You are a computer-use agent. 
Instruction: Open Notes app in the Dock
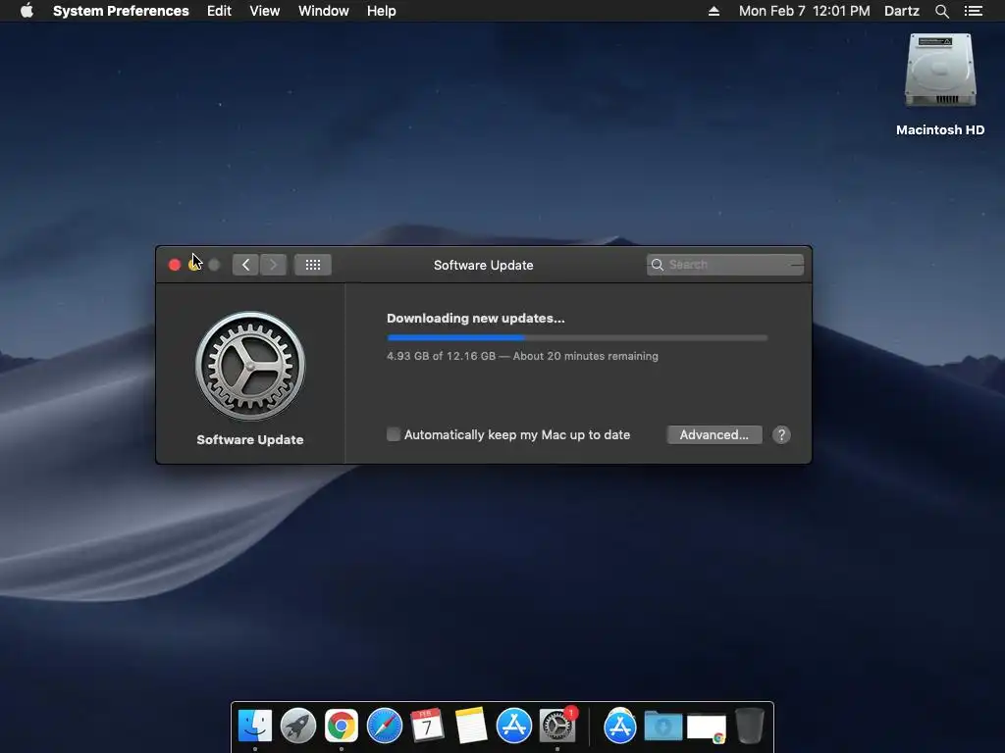click(x=470, y=727)
